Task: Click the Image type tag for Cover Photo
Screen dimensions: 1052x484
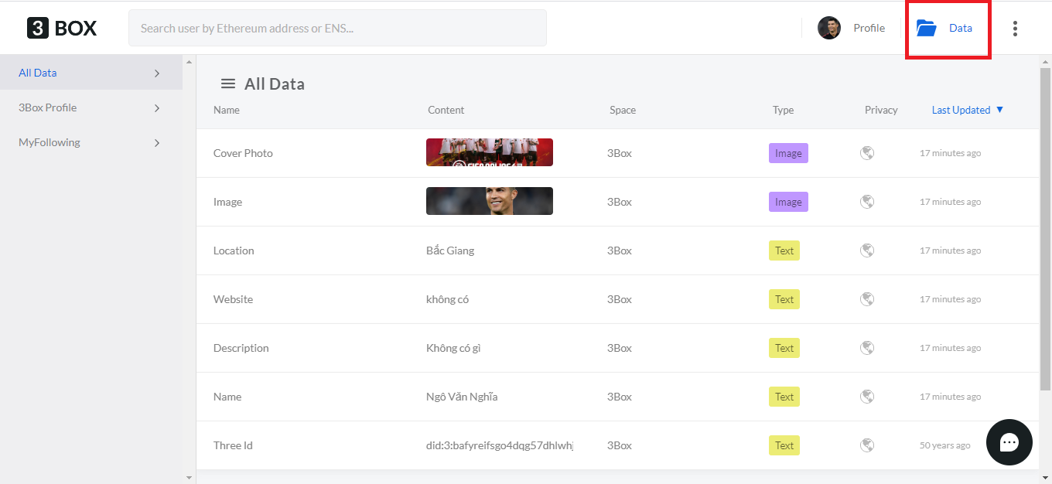Action: 788,153
